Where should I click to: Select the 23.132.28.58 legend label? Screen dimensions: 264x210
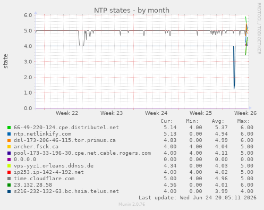(33, 185)
